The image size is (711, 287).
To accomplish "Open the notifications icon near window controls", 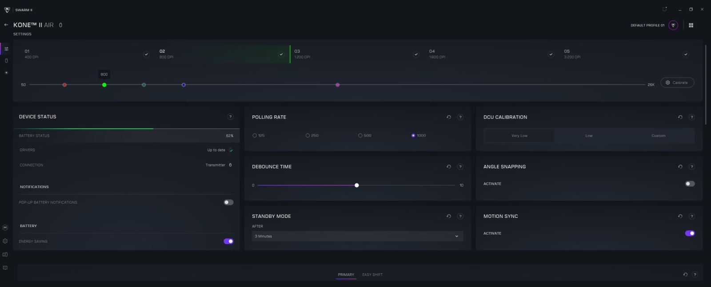I will (x=665, y=9).
